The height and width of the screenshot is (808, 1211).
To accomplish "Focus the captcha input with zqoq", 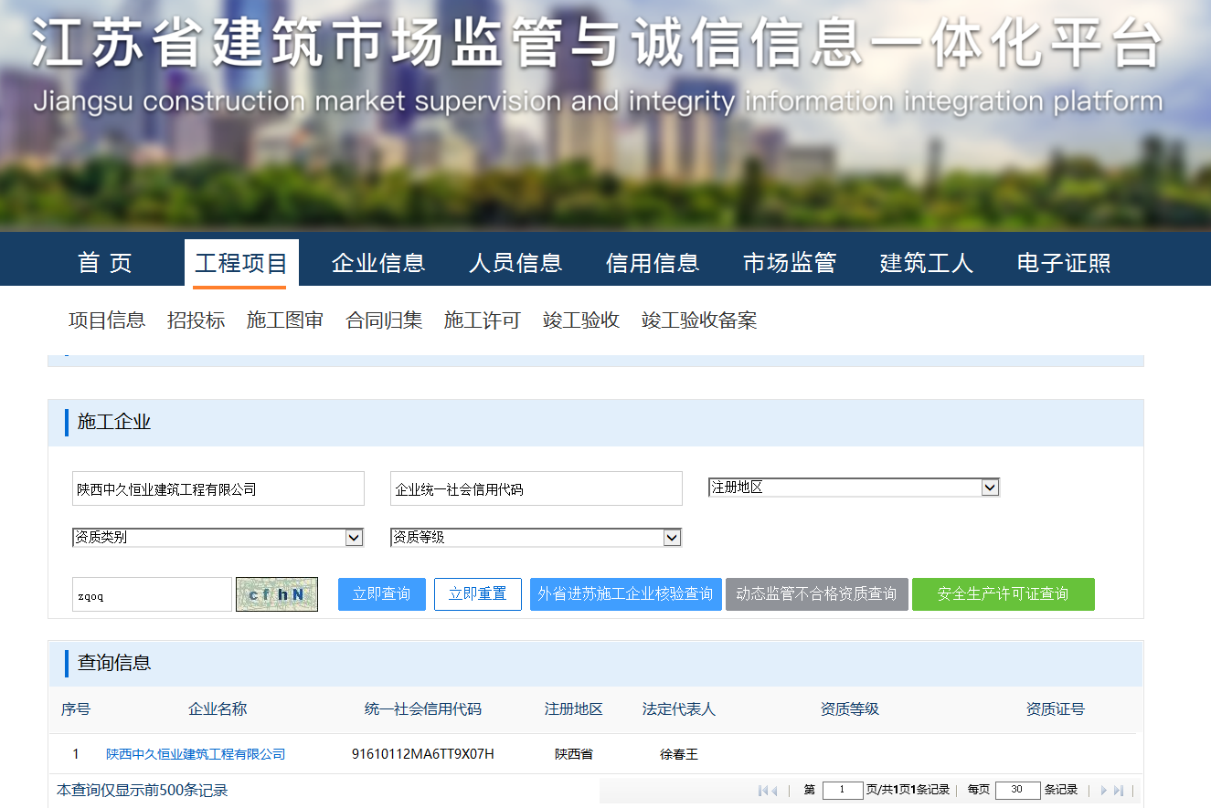I will tap(152, 594).
